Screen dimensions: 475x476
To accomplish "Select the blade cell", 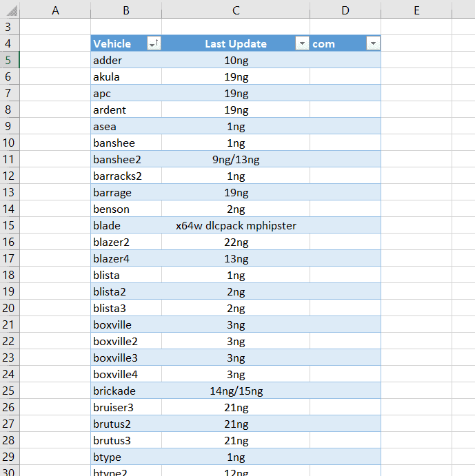I will click(x=126, y=225).
